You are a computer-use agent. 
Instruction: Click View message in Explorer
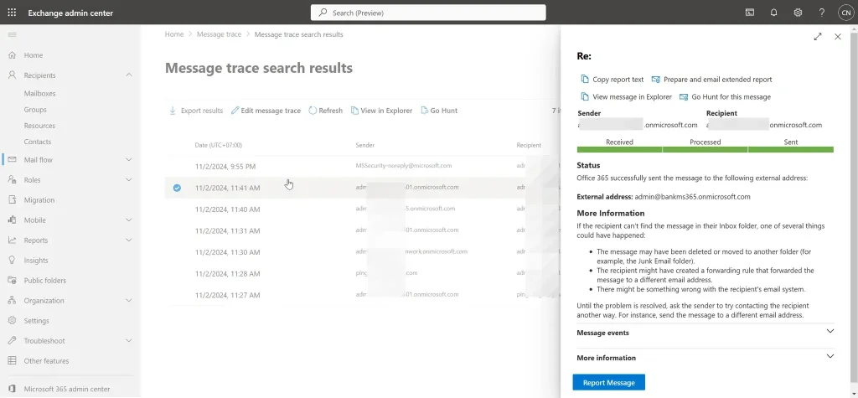626,97
